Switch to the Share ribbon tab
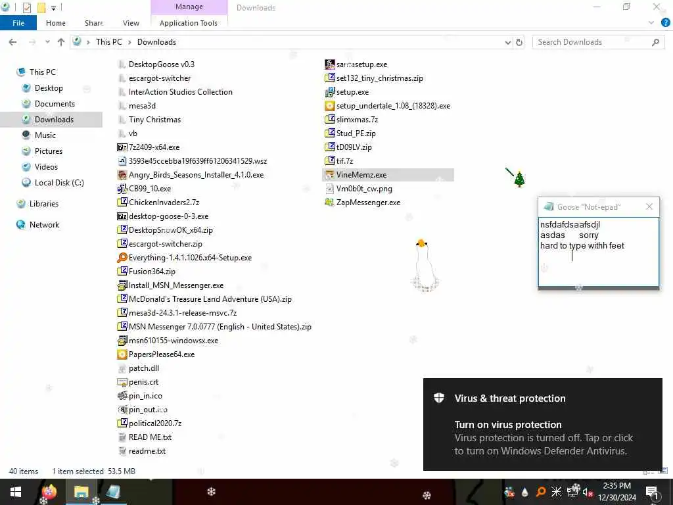Image resolution: width=673 pixels, height=505 pixels. 94,23
